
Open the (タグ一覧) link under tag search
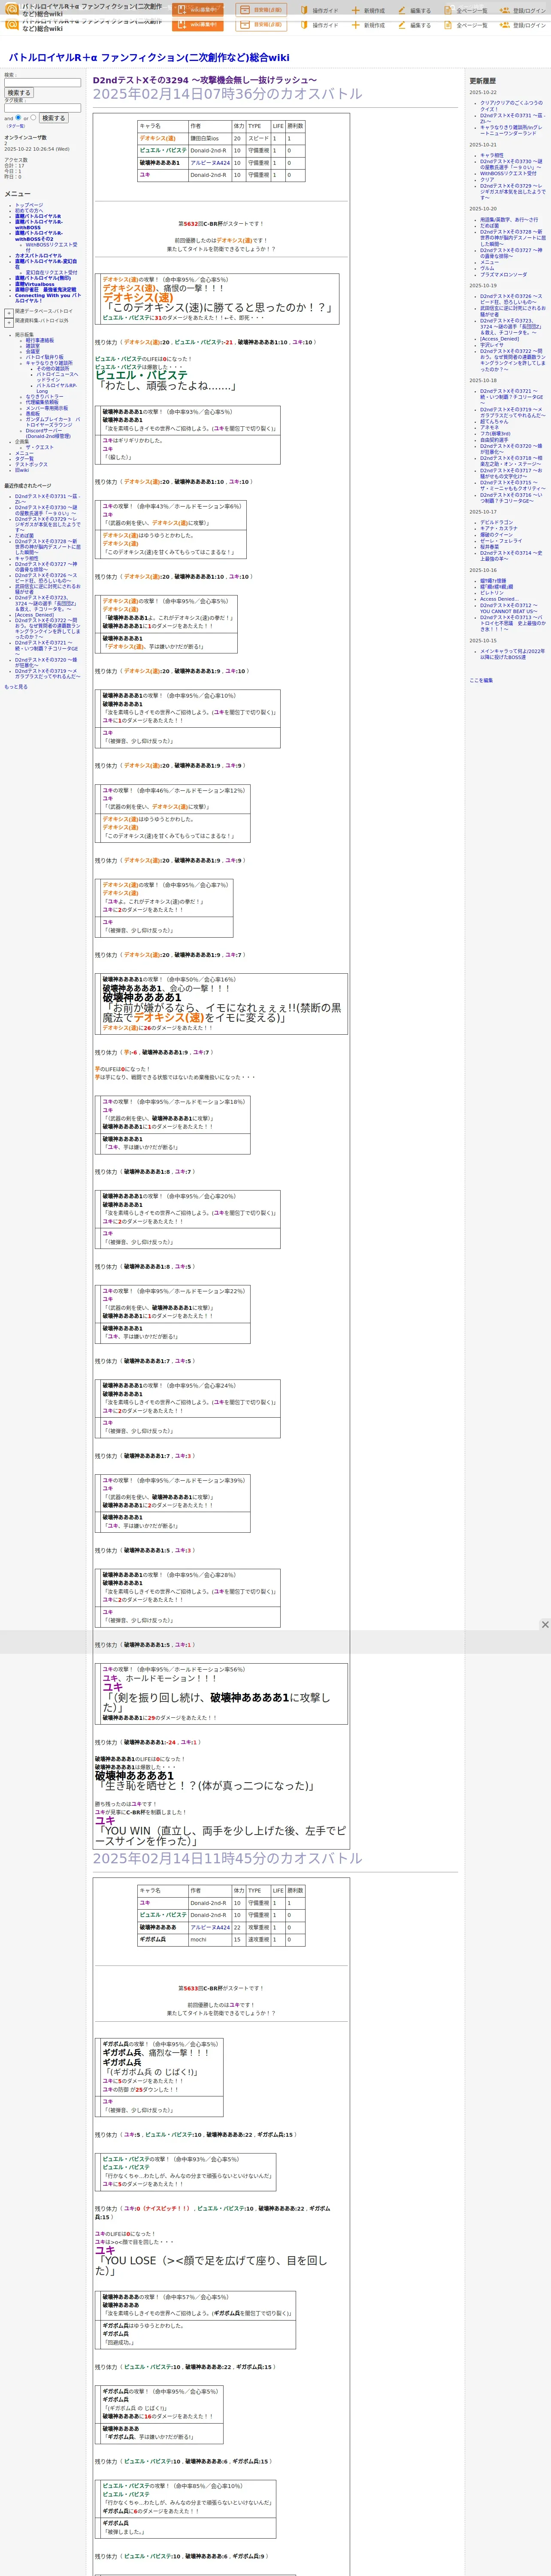click(16, 126)
